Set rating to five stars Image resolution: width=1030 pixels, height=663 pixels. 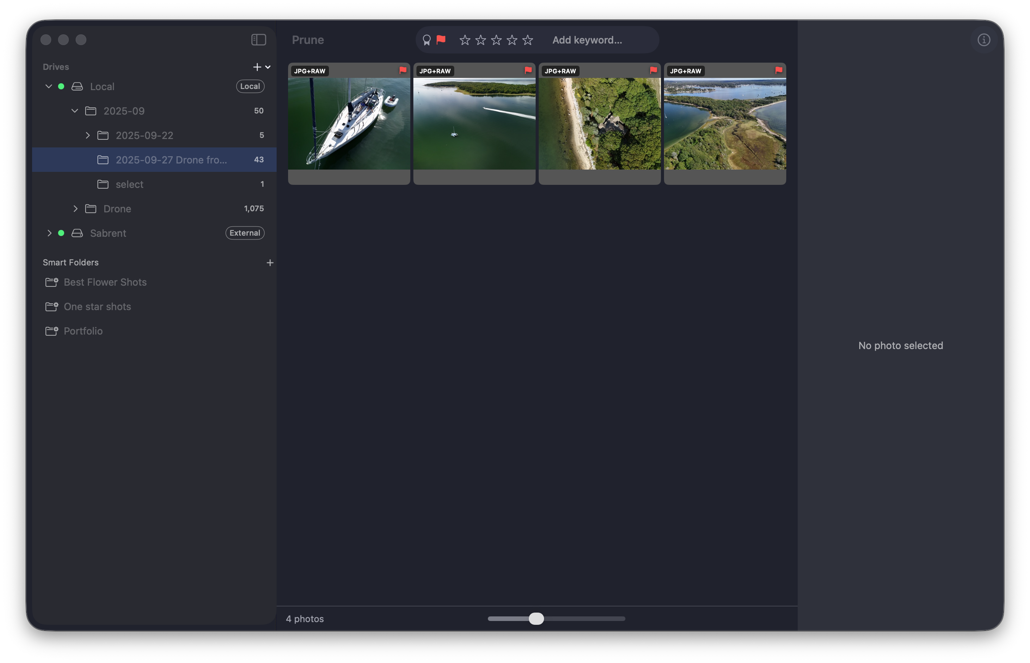pyautogui.click(x=528, y=40)
